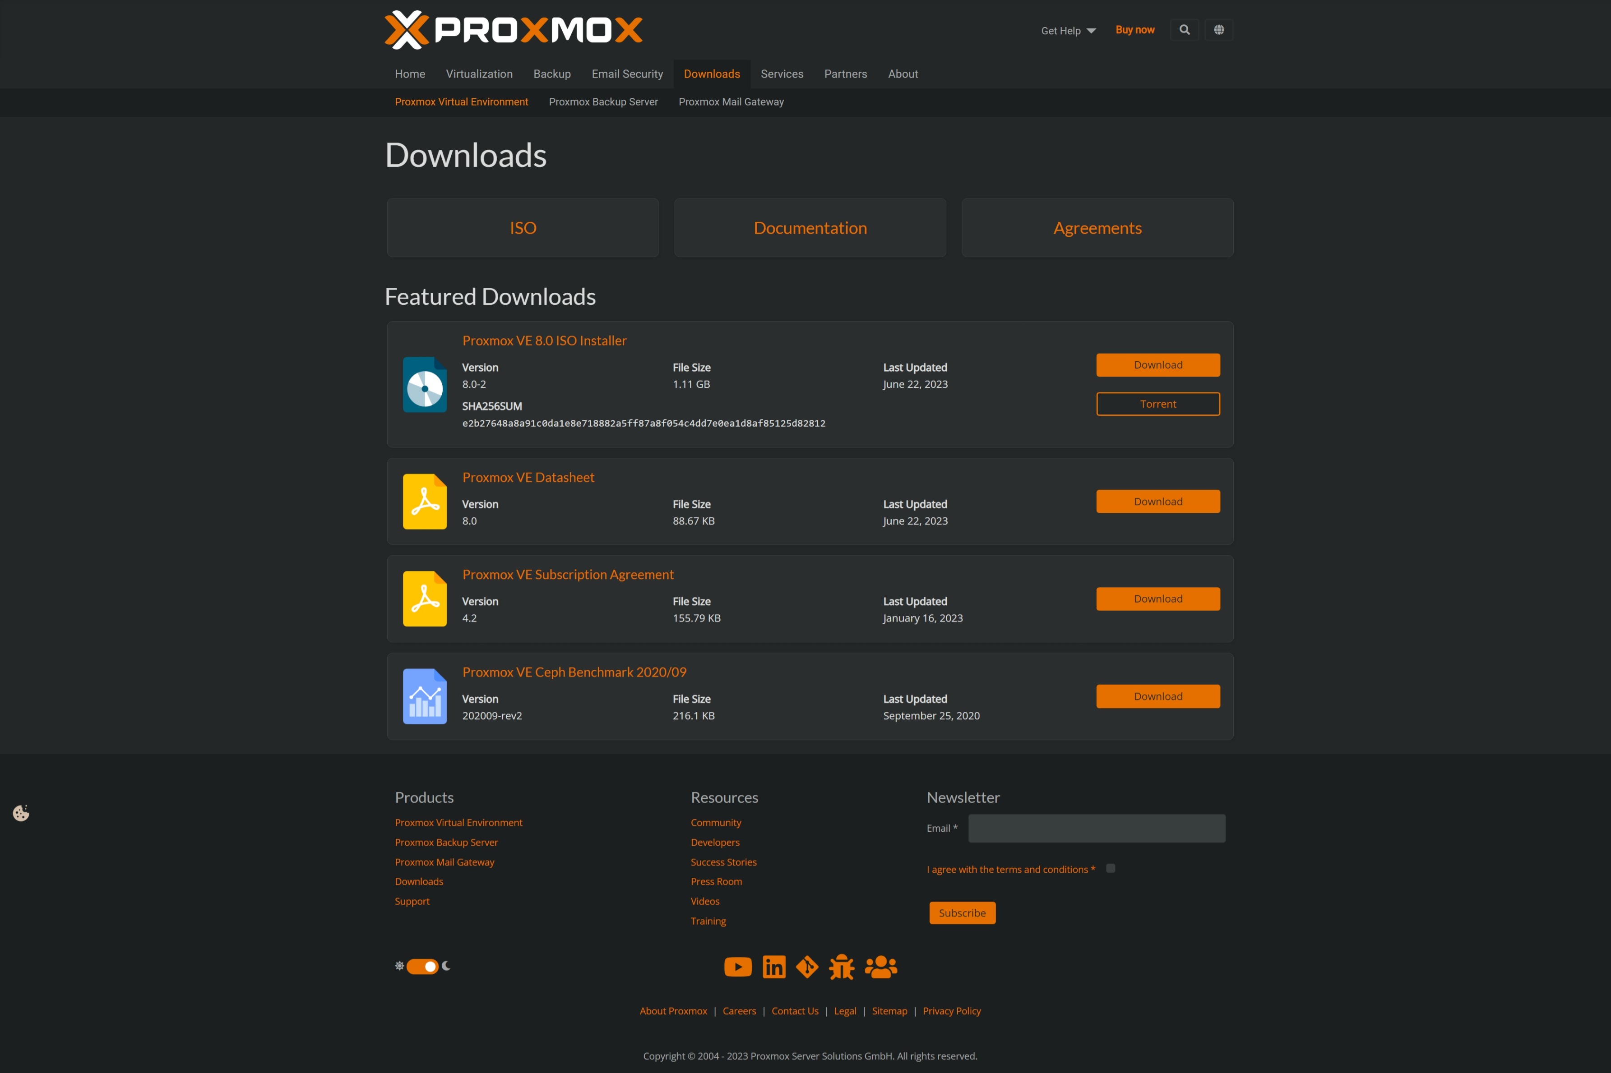Open the community users icon in footer

pyautogui.click(x=881, y=967)
